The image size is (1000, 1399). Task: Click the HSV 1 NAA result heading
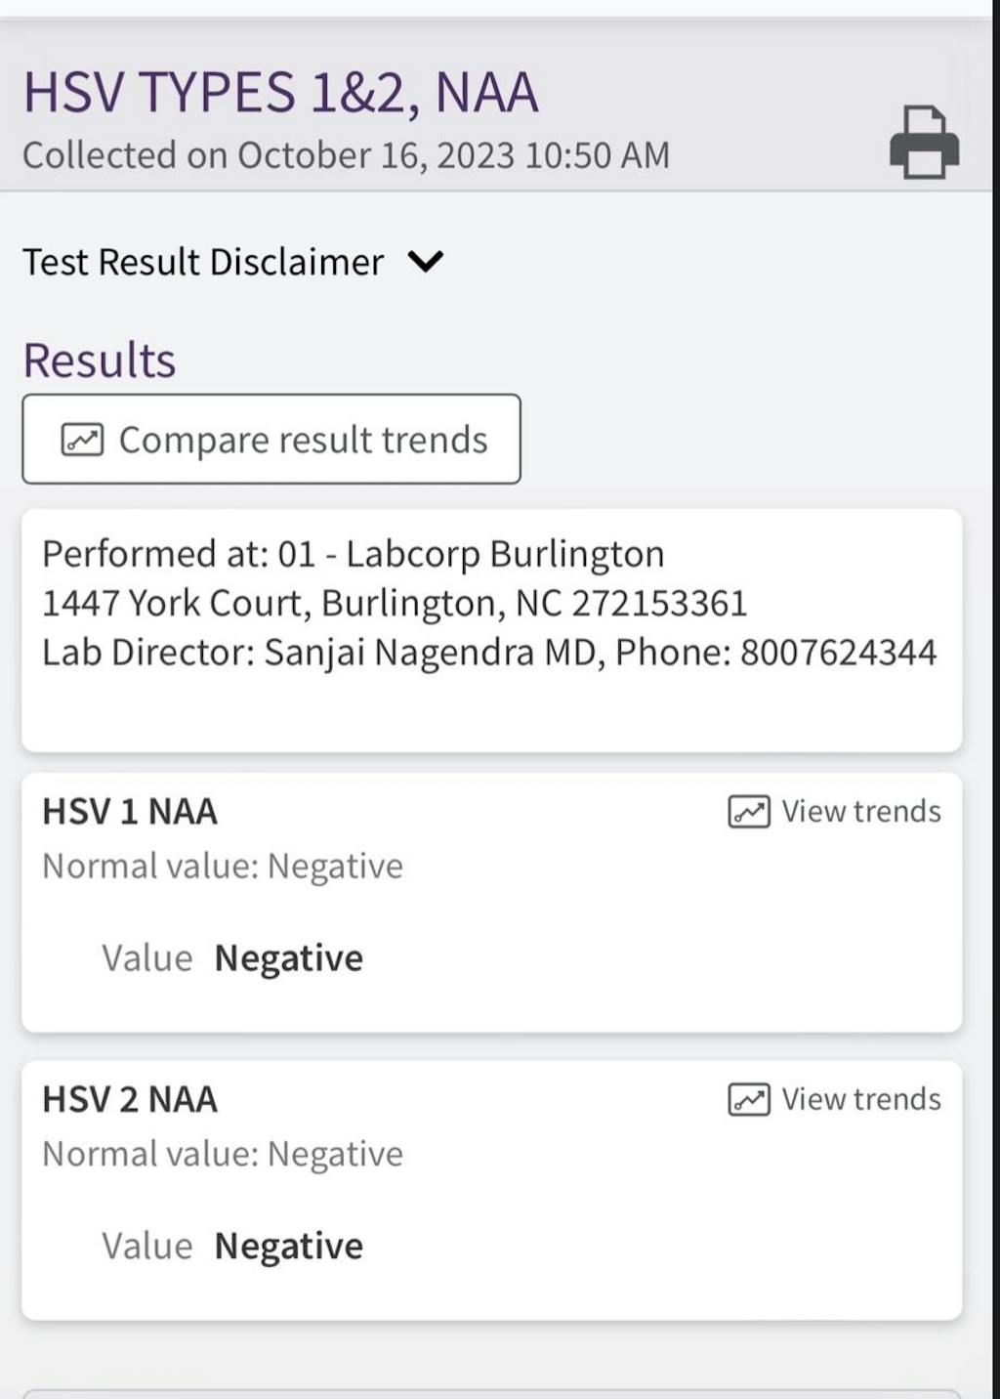tap(130, 812)
